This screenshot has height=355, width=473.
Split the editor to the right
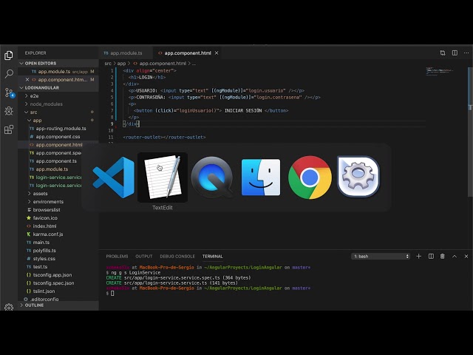coord(455,53)
